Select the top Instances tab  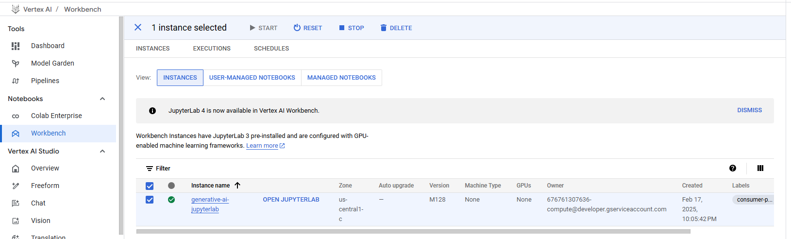(153, 49)
